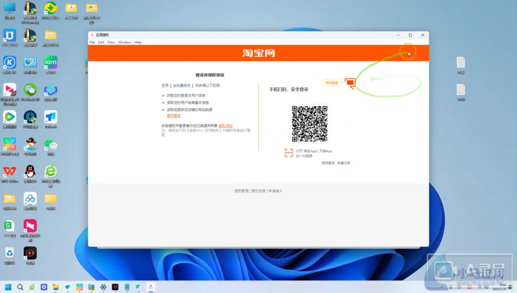Select the QQ penguin desktop icon

(30, 174)
